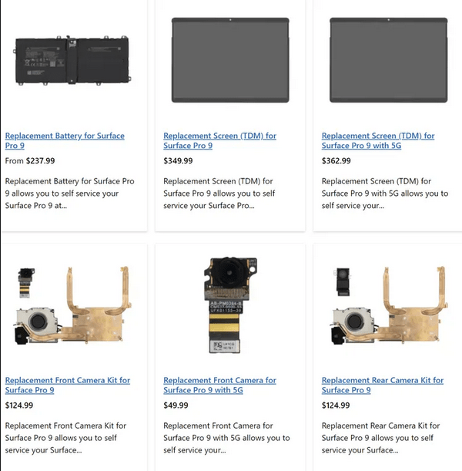Screen dimensions: 462x471
Task: Open Replacement Screen for Surface Pro 9 with 5G link
Action: (378, 140)
